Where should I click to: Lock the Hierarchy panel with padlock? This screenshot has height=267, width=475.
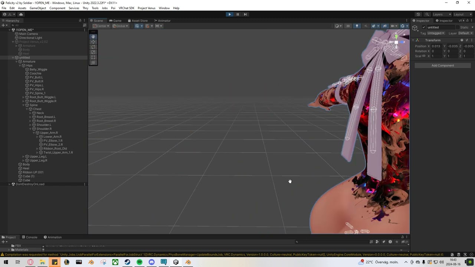pos(80,20)
